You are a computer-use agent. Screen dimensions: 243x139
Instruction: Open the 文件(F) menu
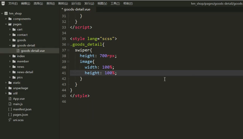pos(13,3)
